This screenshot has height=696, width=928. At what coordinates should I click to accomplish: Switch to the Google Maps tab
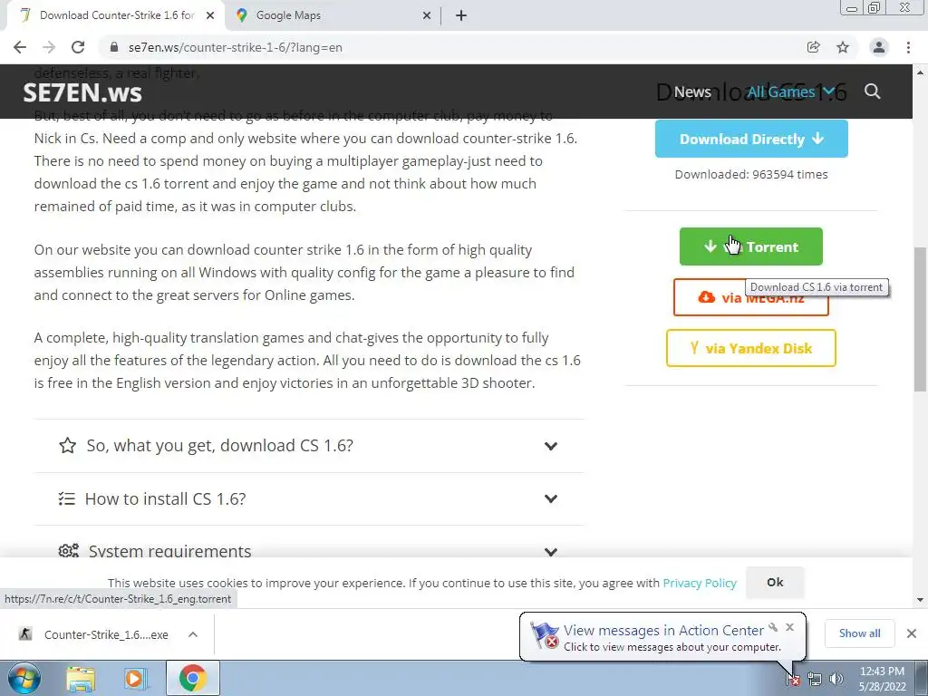pyautogui.click(x=332, y=15)
